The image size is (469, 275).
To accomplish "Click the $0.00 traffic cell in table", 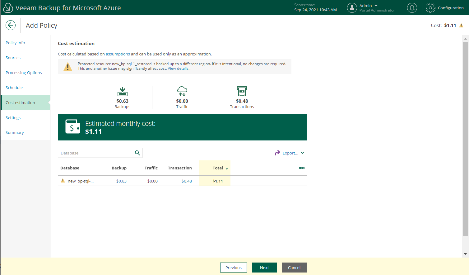I will click(x=152, y=181).
